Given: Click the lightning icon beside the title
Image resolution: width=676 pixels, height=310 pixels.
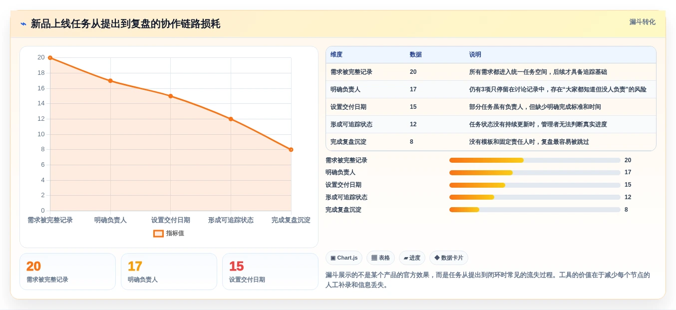Looking at the screenshot, I should tap(23, 24).
